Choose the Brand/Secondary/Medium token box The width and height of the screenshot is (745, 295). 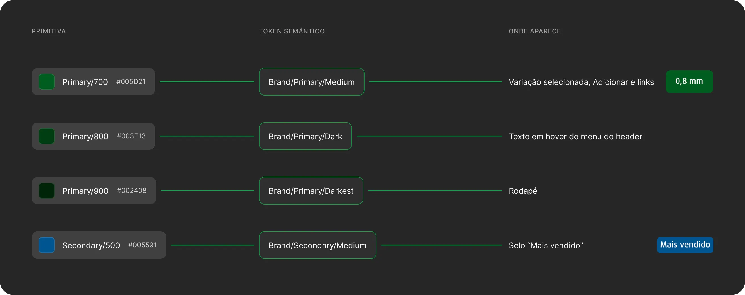(x=317, y=245)
